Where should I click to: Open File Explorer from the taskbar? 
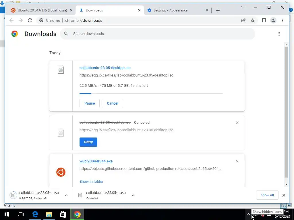(x=49, y=214)
